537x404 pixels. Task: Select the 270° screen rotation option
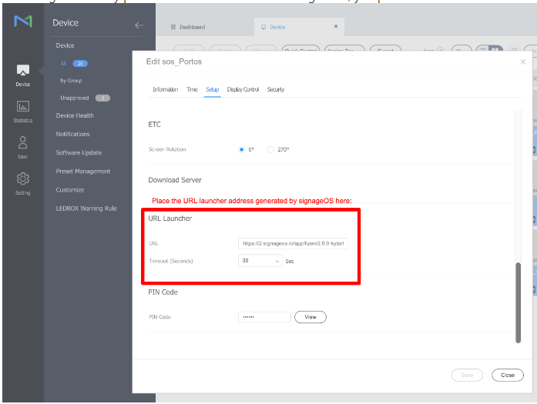pyautogui.click(x=270, y=149)
